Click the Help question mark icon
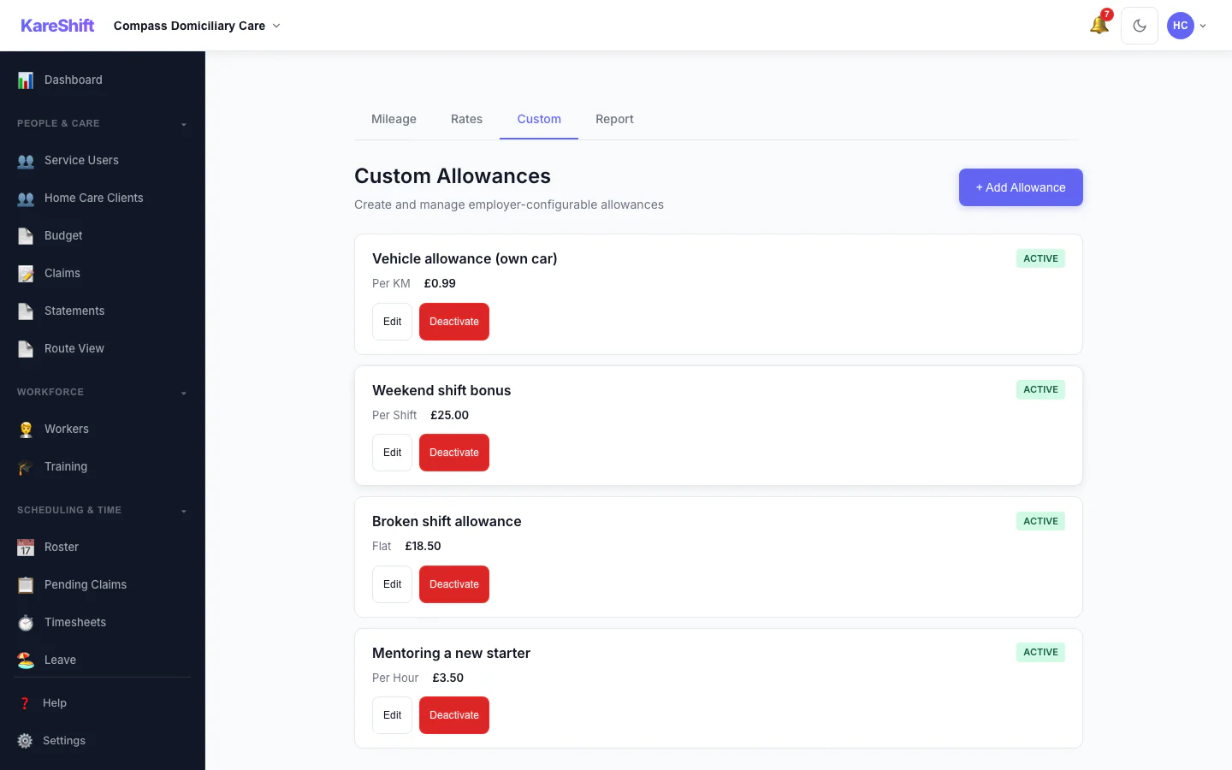The height and width of the screenshot is (770, 1232). (x=25, y=703)
